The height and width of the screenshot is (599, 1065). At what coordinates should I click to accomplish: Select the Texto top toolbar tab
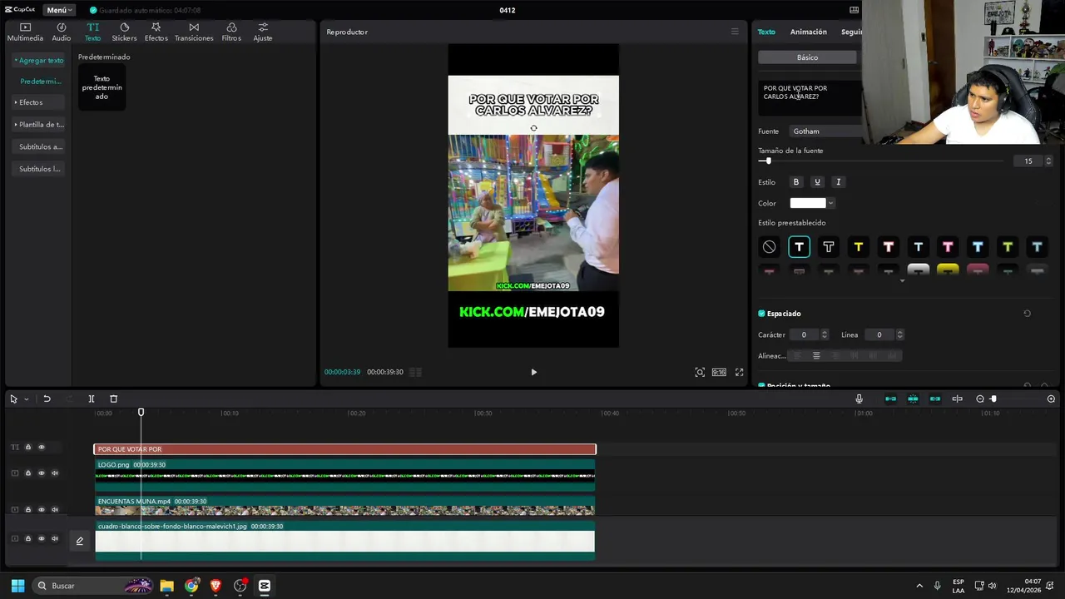[x=92, y=32]
